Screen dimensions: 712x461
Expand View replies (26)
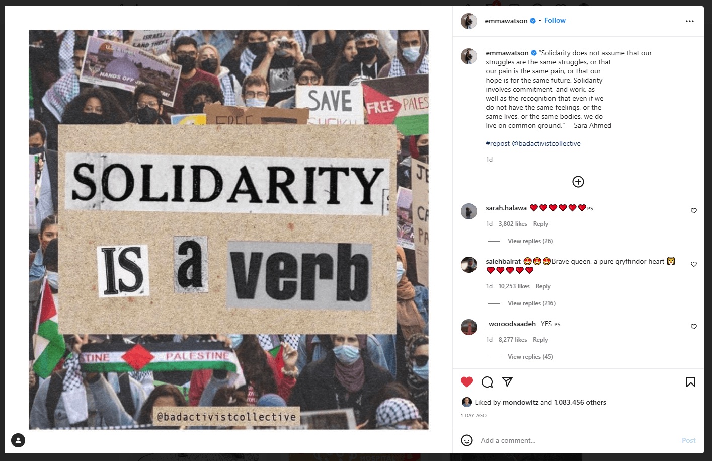(530, 241)
